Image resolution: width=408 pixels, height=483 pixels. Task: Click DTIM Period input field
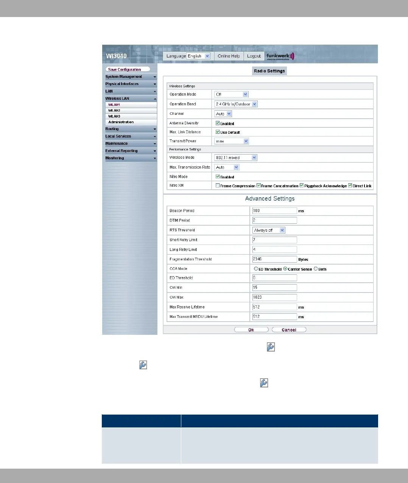tap(274, 220)
